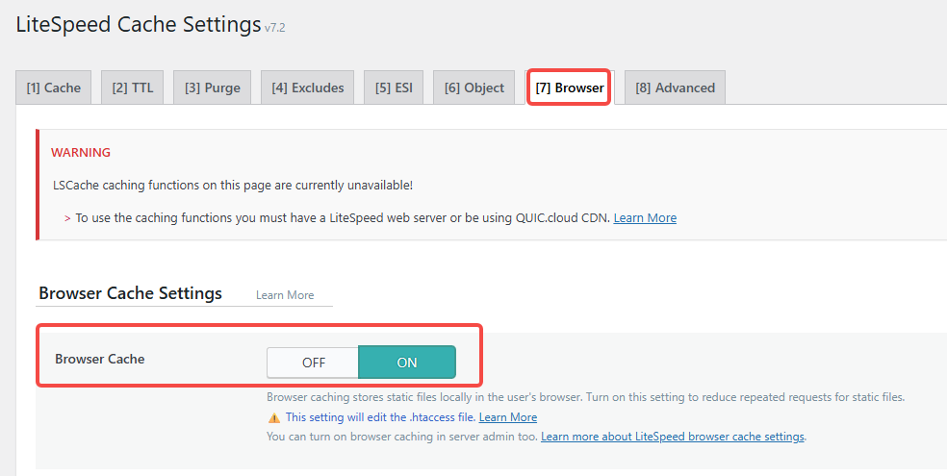Click the yellow warning triangle icon
Viewport: 947px width, 476px height.
coord(274,417)
